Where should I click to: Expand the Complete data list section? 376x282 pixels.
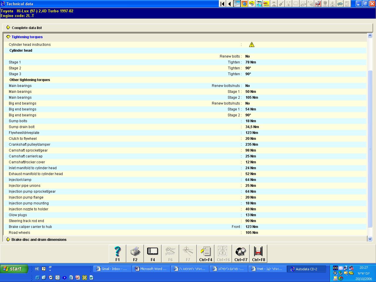tap(26, 28)
